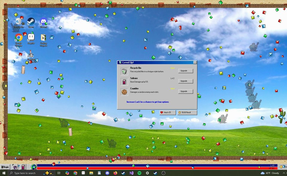Open Copilot from the taskbar
The height and width of the screenshot is (176, 287).
(67, 173)
